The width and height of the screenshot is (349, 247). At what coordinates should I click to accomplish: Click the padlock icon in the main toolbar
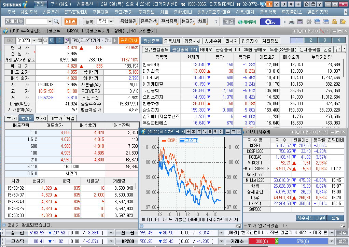coord(334,21)
